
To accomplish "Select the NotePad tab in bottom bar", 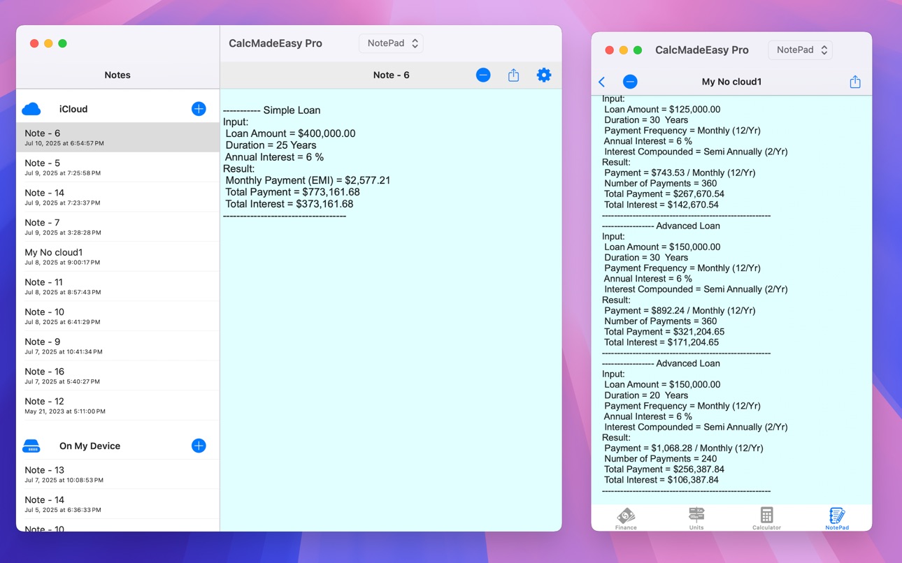I will [837, 519].
